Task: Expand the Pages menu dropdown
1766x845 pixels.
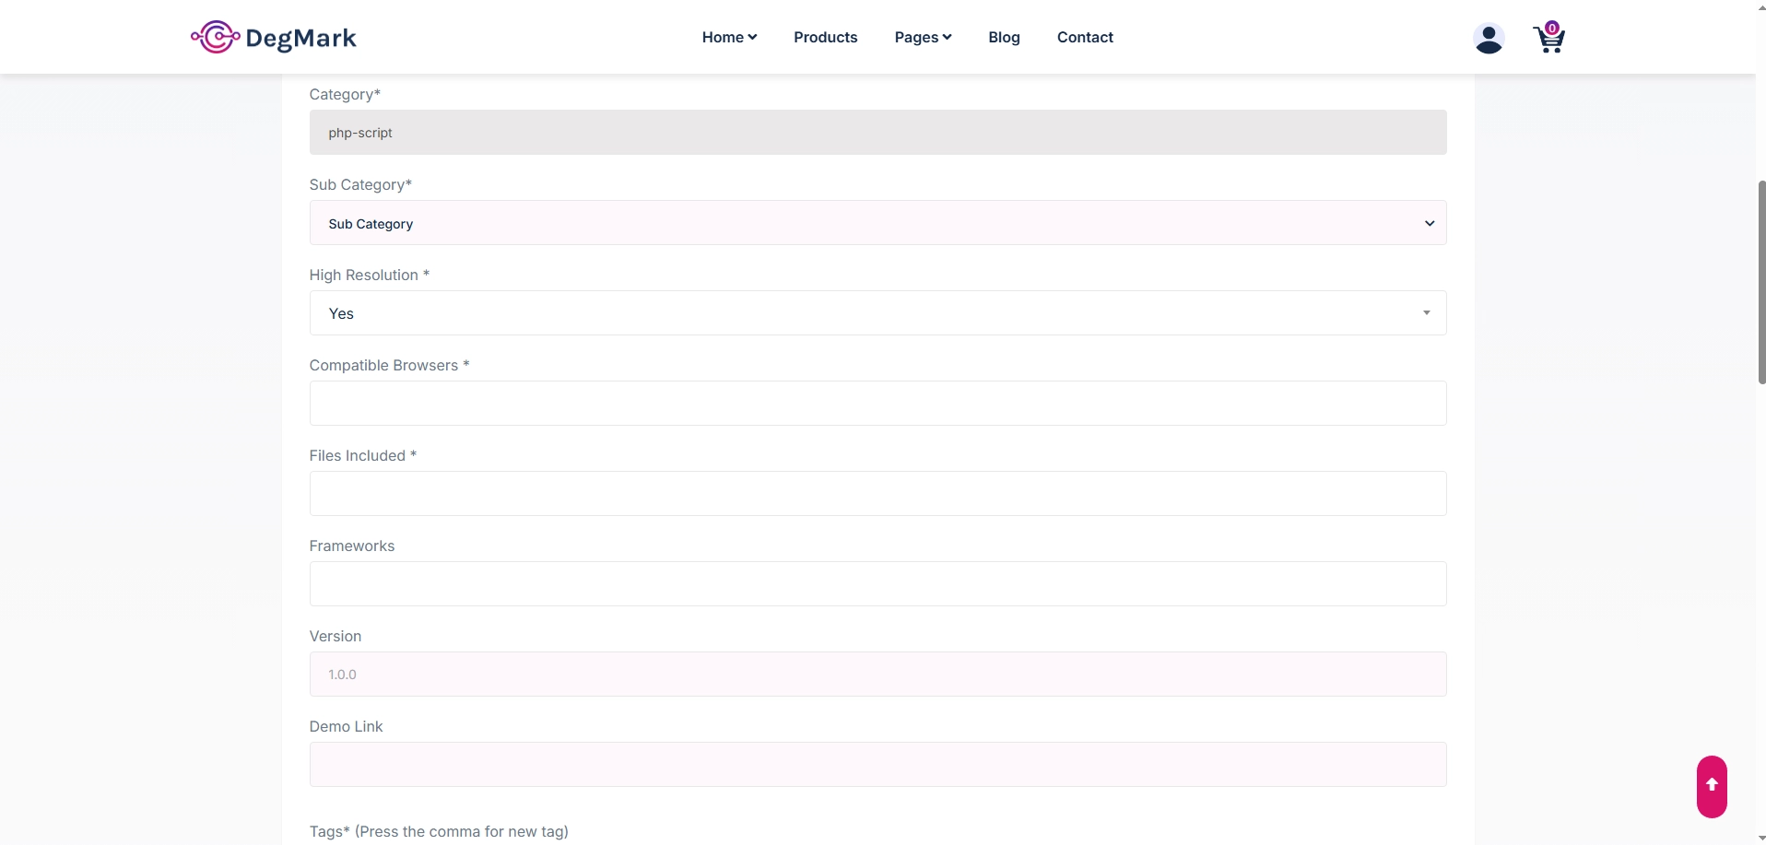Action: [922, 37]
